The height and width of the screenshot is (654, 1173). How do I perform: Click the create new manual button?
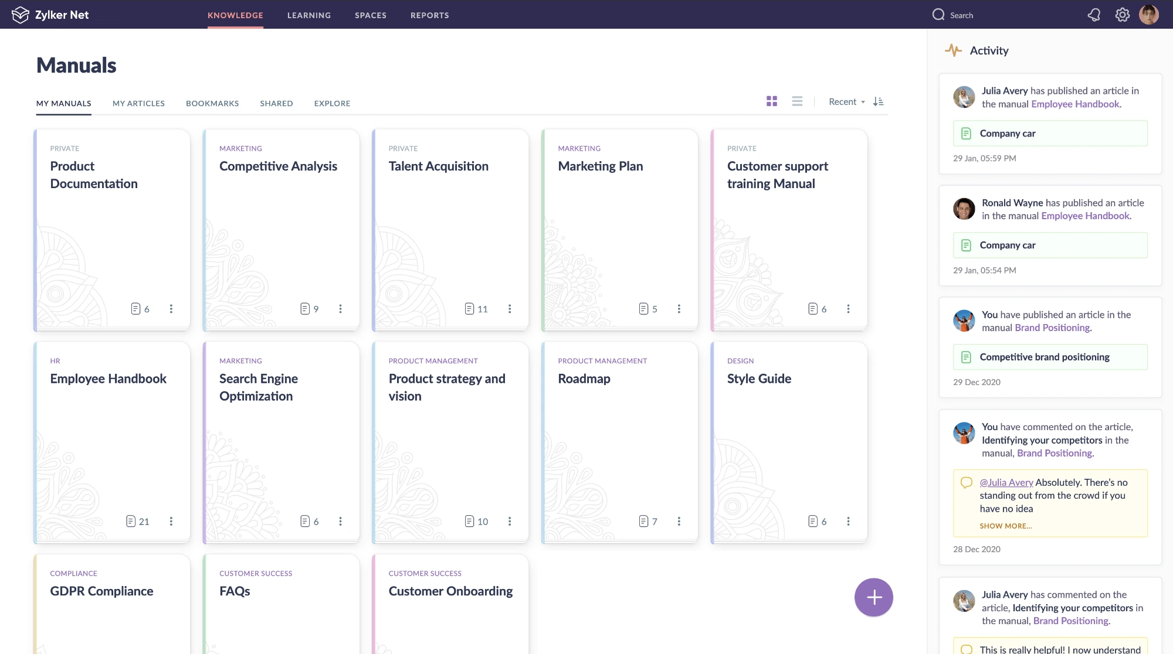[x=873, y=597]
